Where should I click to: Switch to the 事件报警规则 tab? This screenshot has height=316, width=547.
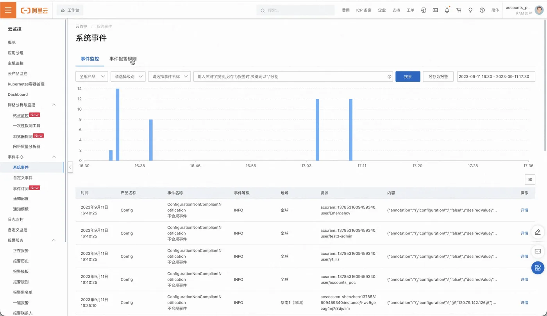click(x=123, y=59)
